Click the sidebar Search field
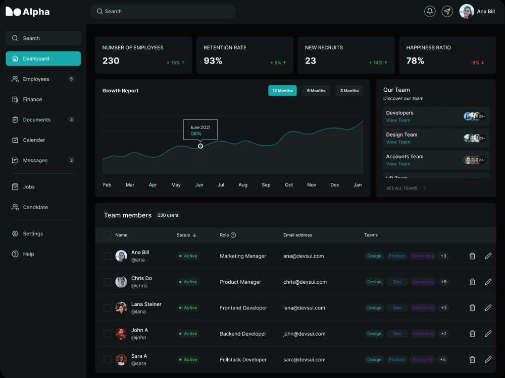 tap(43, 38)
